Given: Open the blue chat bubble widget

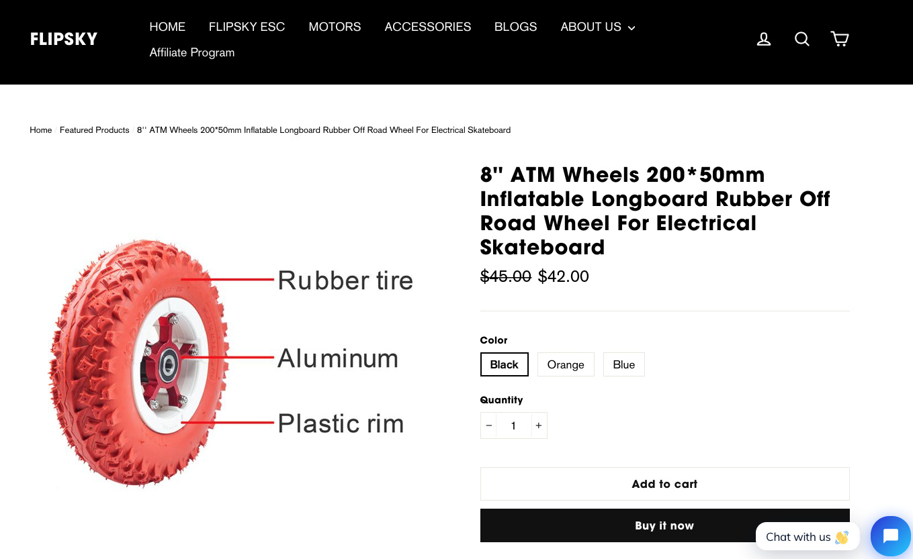Looking at the screenshot, I should coord(890,536).
